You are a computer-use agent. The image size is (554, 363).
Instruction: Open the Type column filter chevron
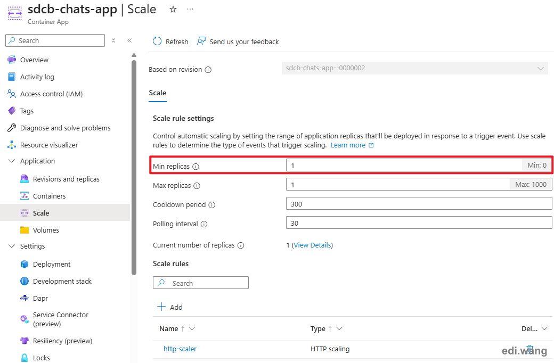[x=339, y=329]
